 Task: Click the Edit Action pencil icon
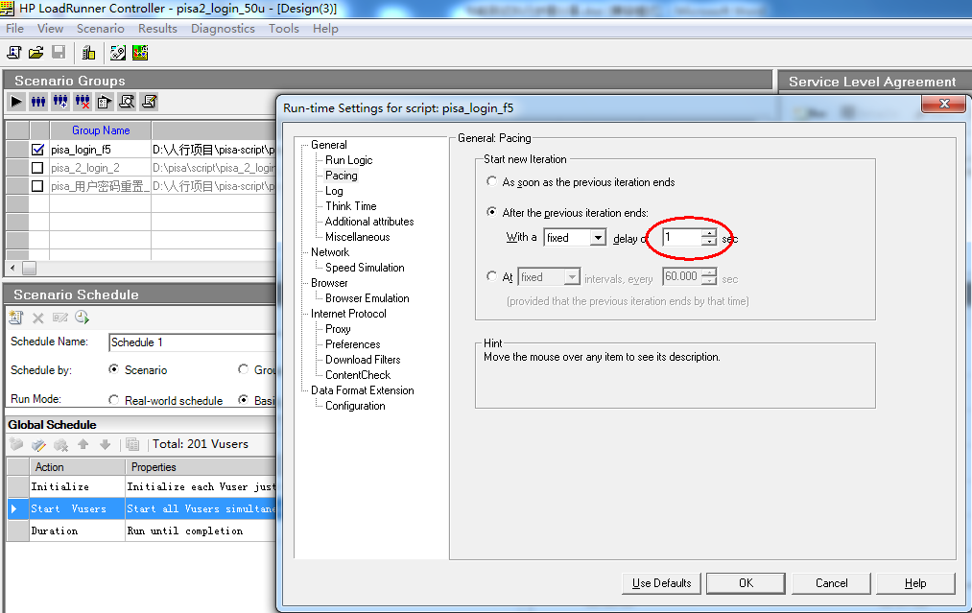(x=38, y=444)
